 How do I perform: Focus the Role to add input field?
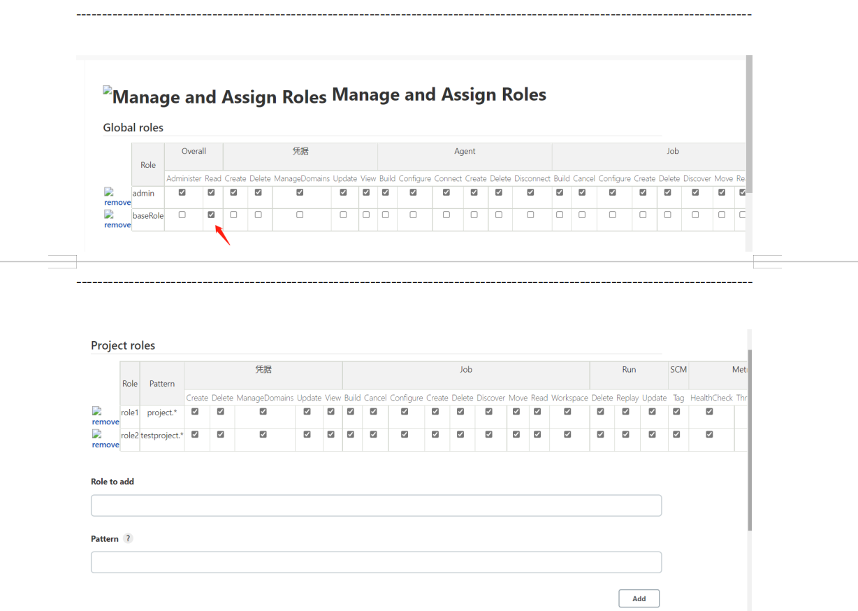coord(376,505)
